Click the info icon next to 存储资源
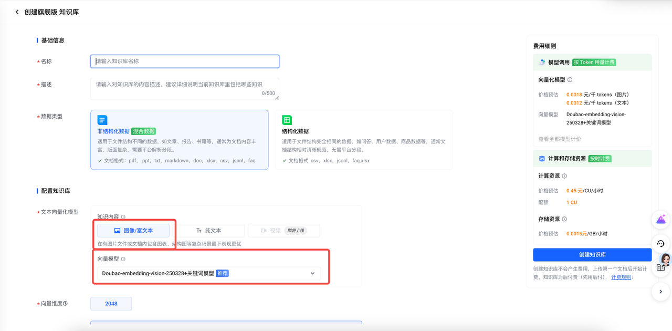 pos(564,219)
